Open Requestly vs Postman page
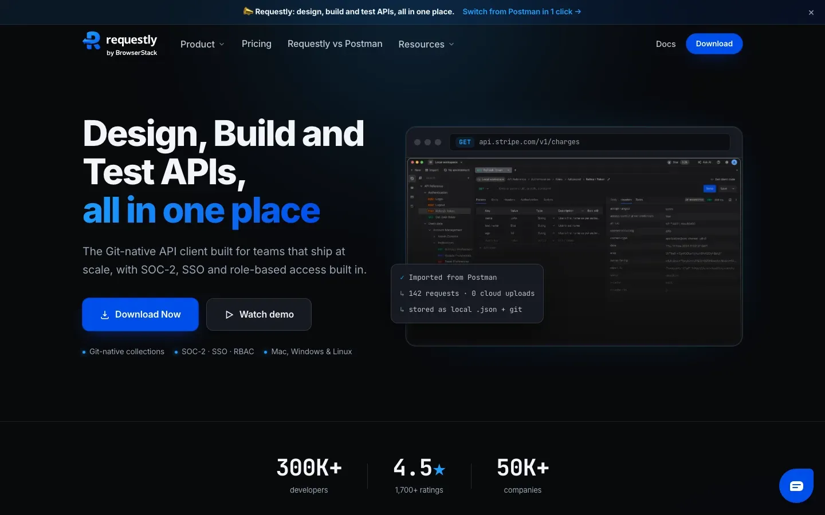 coord(335,43)
